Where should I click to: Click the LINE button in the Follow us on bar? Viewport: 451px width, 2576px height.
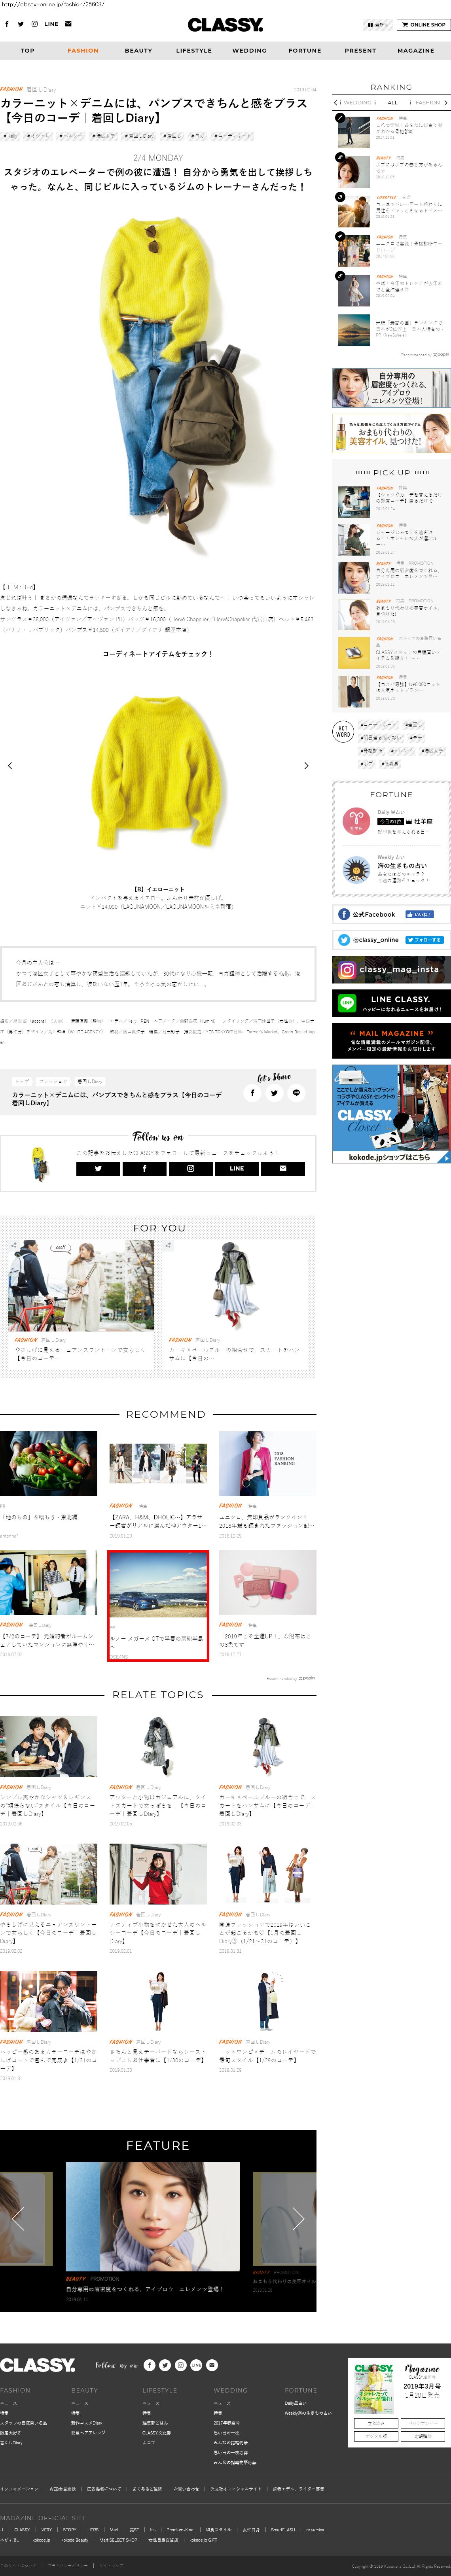pos(236,1168)
